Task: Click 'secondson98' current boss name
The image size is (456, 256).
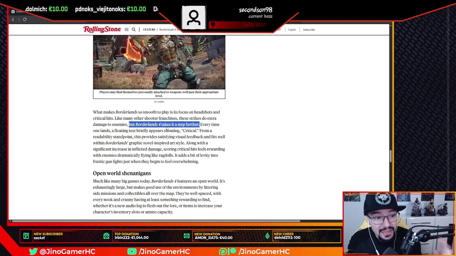Action: 255,10
